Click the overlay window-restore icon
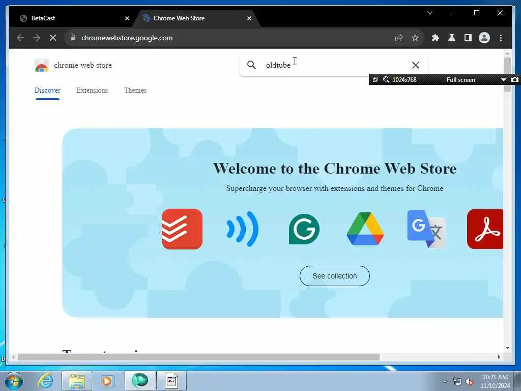 click(x=375, y=80)
